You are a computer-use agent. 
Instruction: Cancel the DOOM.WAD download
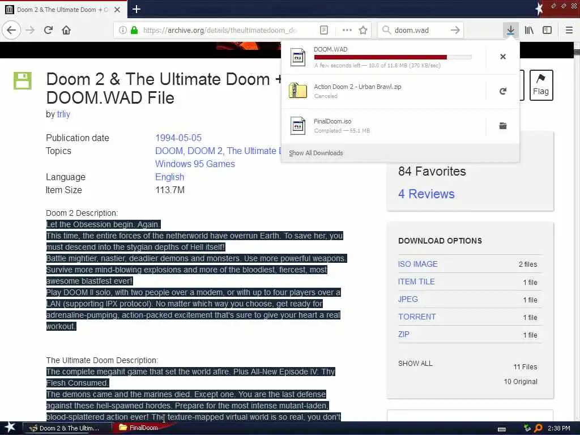pos(503,57)
